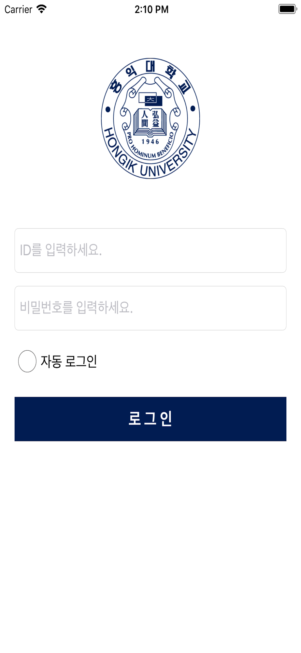
Task: Focus the ID를 입력하세요 field
Action: tap(150, 250)
